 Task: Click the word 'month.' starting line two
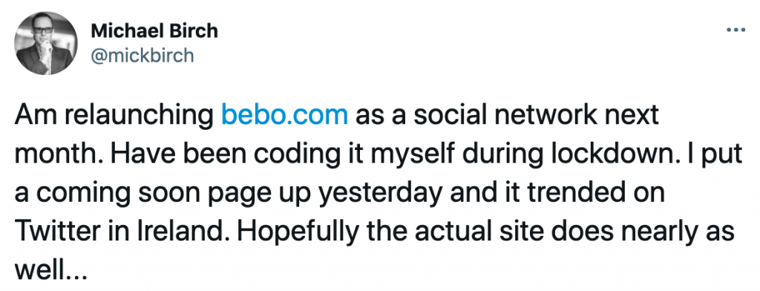tap(50, 154)
